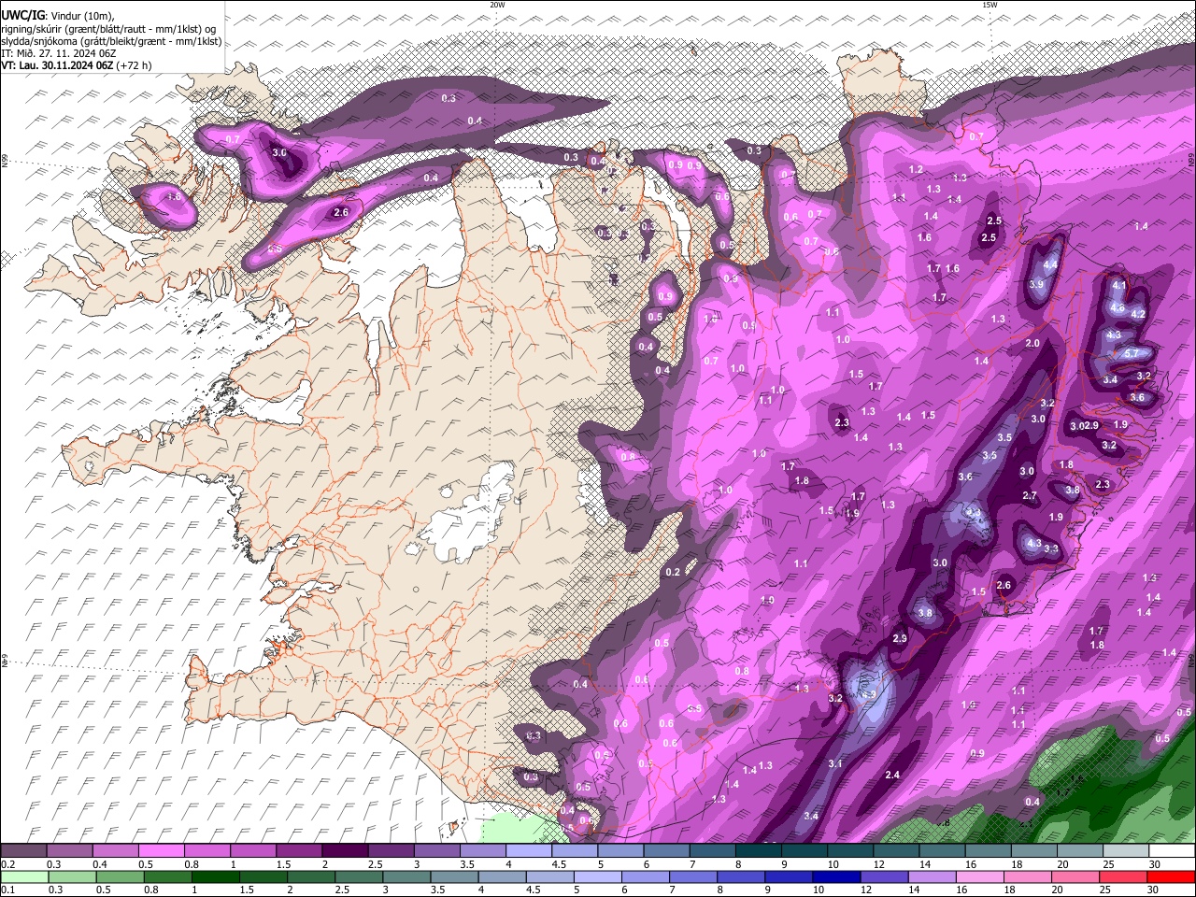Click the '4.6' precipitation value on the map

pyautogui.click(x=1117, y=307)
